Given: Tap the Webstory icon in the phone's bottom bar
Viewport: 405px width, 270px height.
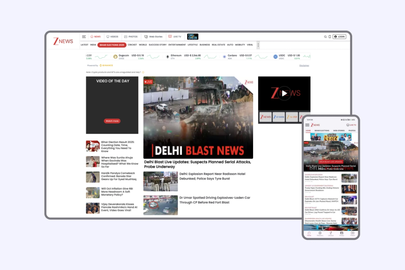Looking at the screenshot, I should pos(320,234).
